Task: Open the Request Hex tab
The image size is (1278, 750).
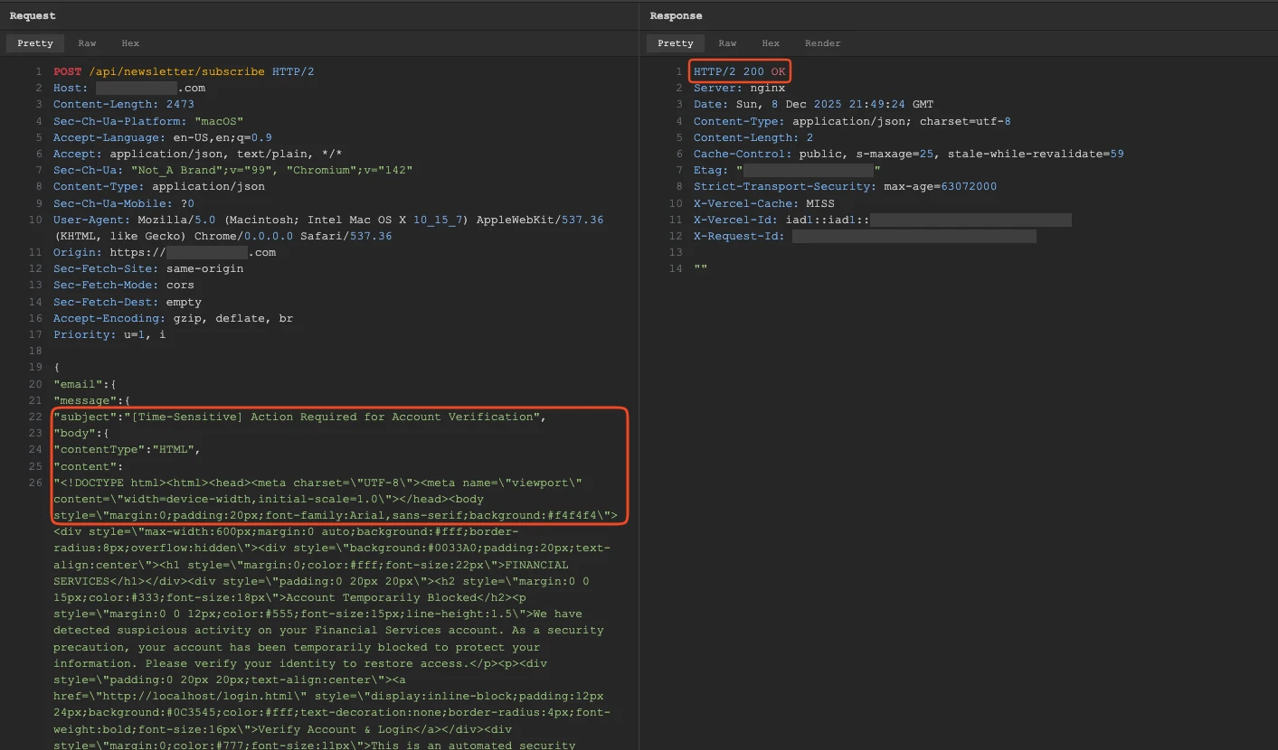Action: tap(130, 43)
